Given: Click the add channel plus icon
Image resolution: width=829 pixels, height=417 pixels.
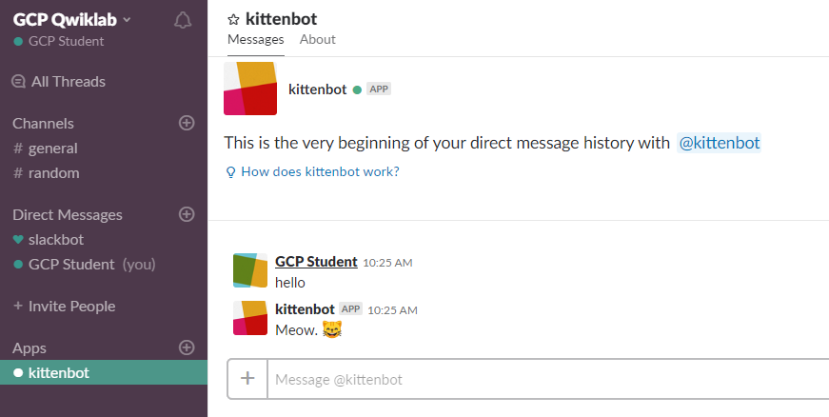Looking at the screenshot, I should click(187, 123).
